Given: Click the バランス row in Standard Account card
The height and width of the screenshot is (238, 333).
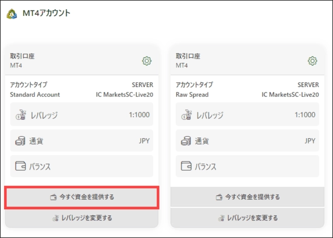Looking at the screenshot, I should (x=82, y=166).
